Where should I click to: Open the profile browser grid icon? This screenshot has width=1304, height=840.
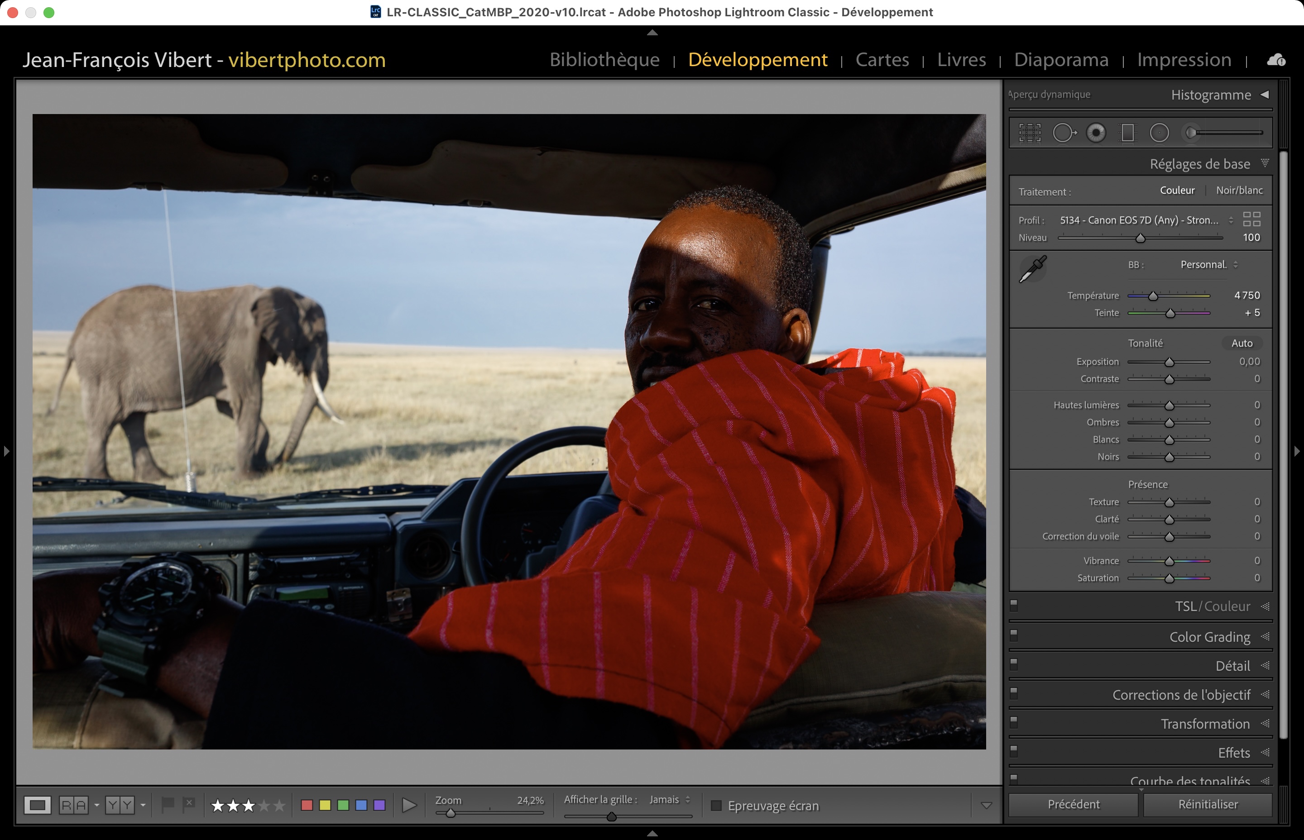(1251, 219)
